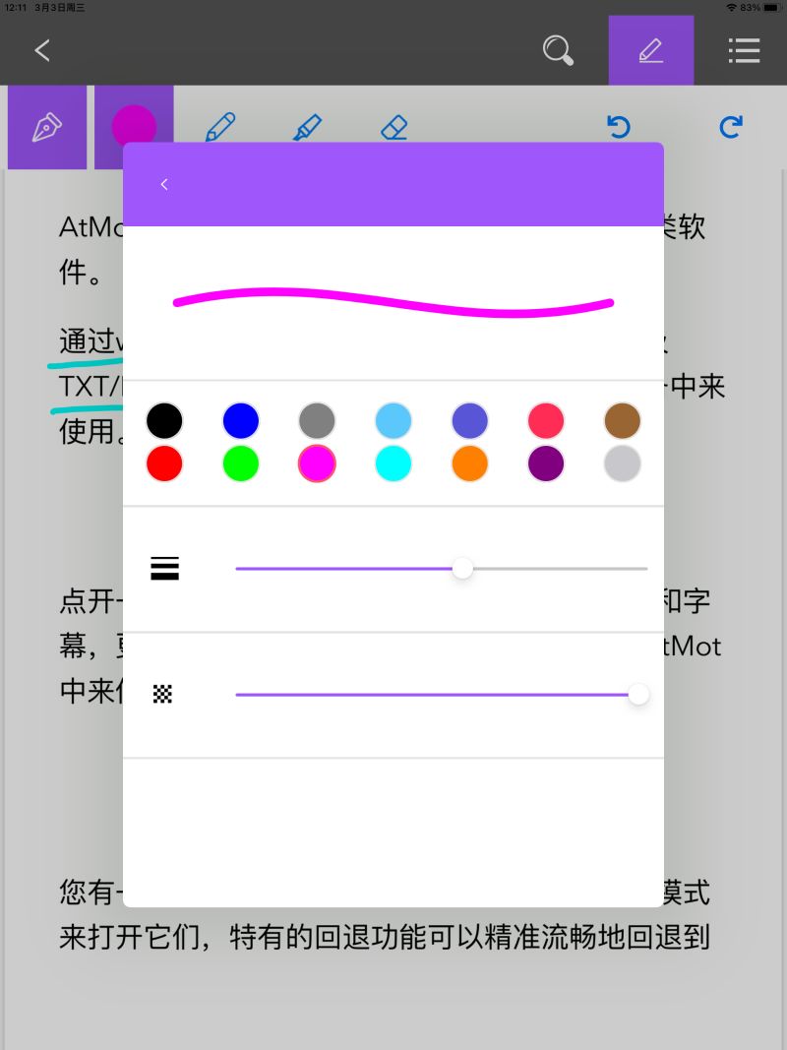787x1050 pixels.
Task: Tap the Wi-Fi status icon
Action: (732, 7)
